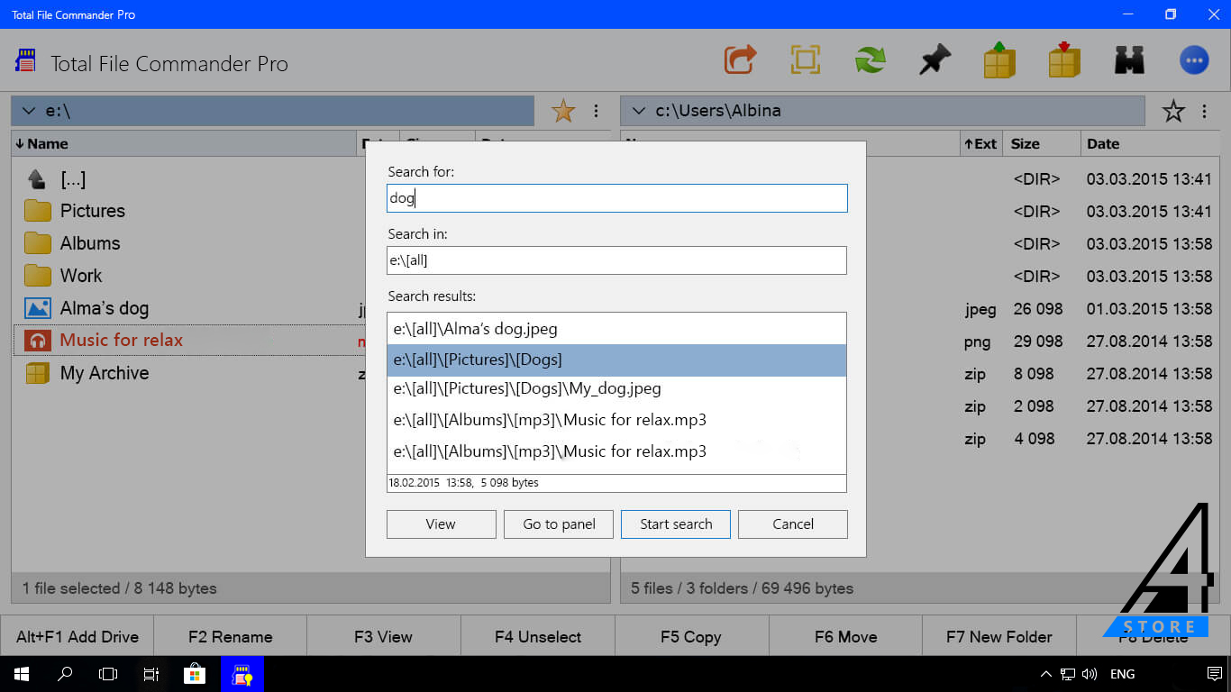The image size is (1231, 692).
Task: Click the zip row sized 2 098
Action: (x=920, y=406)
